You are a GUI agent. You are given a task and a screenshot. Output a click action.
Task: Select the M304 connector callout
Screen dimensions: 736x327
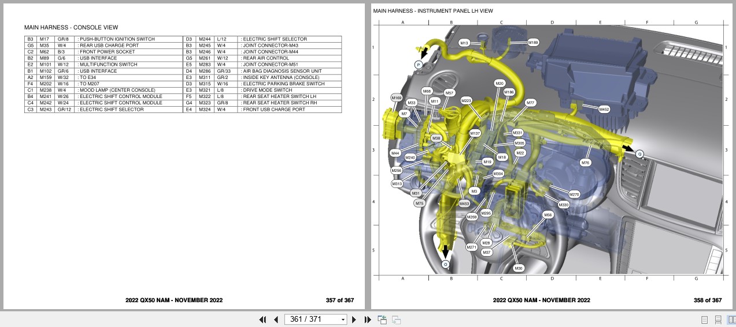tap(498, 174)
